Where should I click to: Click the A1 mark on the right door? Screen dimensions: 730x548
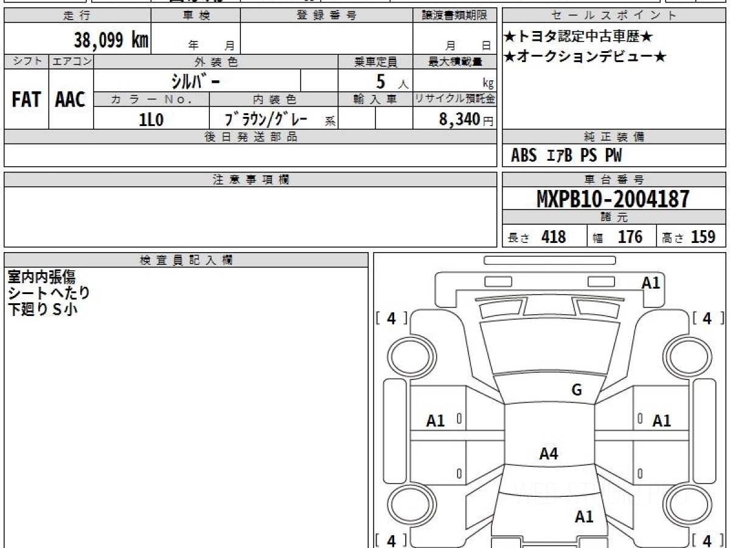click(661, 420)
